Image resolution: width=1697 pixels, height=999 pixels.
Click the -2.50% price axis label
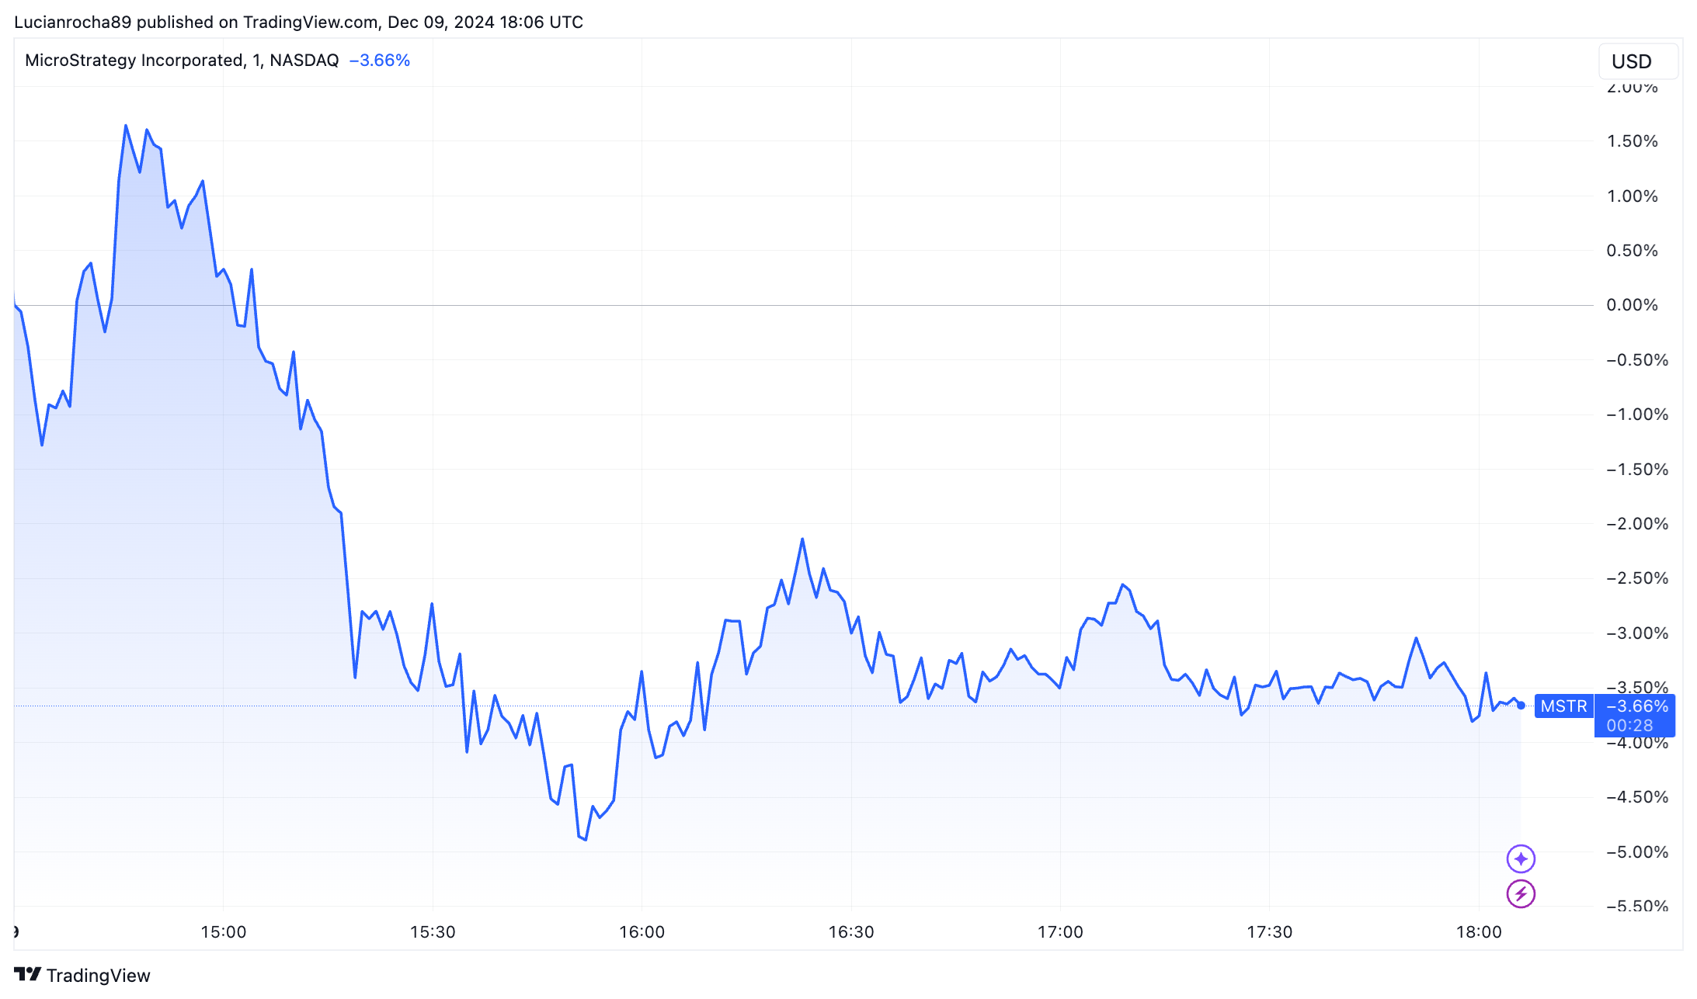click(x=1637, y=578)
